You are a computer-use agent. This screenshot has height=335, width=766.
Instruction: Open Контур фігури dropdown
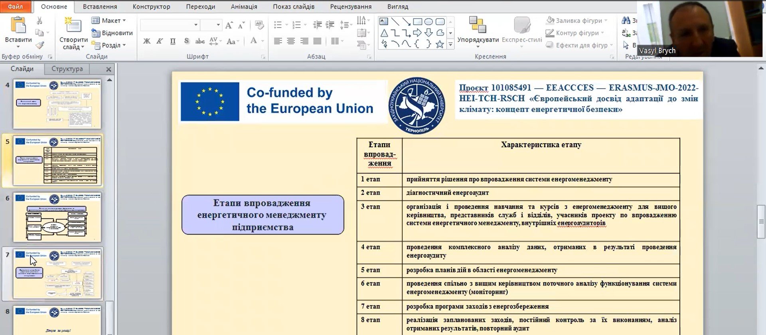(575, 33)
